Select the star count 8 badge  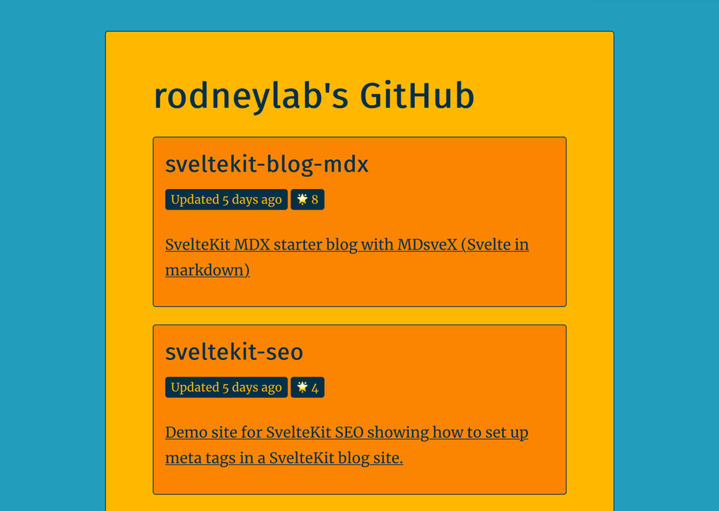(307, 200)
